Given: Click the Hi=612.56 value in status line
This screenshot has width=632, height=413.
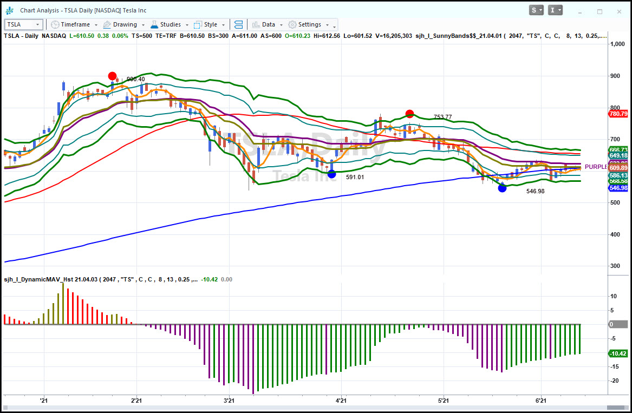Looking at the screenshot, I should coord(326,36).
